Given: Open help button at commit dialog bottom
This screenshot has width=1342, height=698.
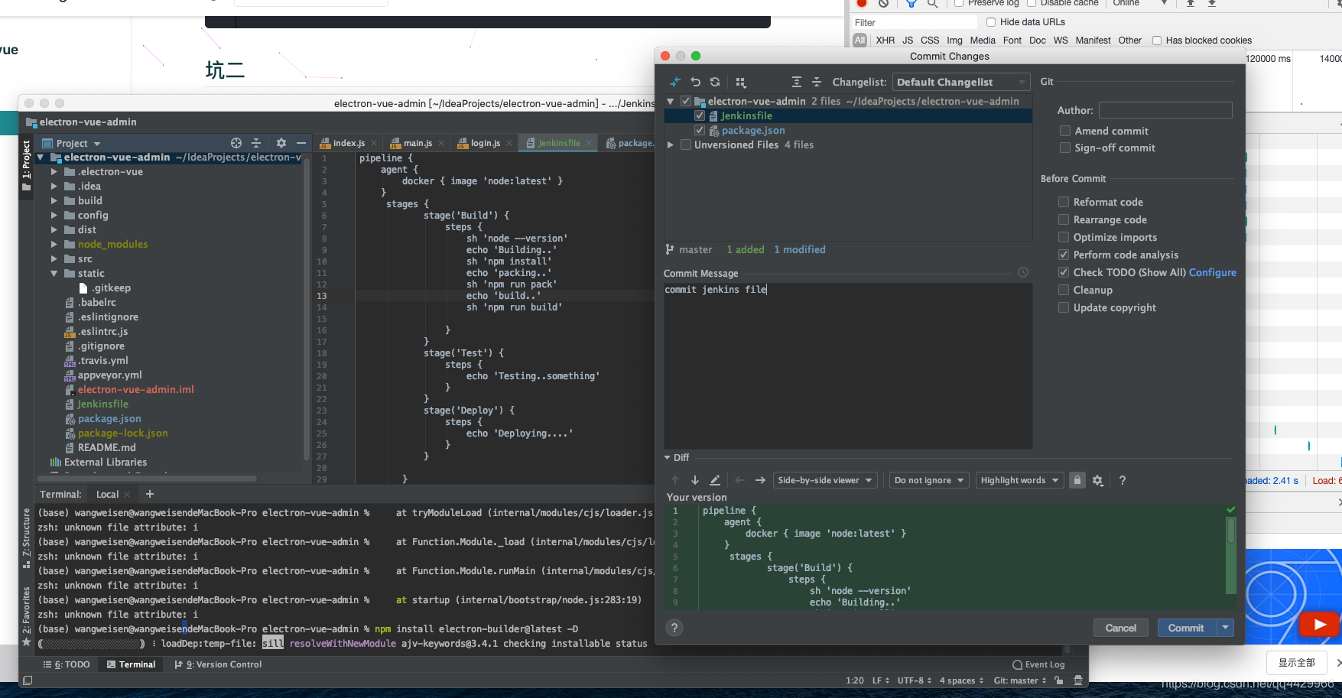Looking at the screenshot, I should (674, 628).
